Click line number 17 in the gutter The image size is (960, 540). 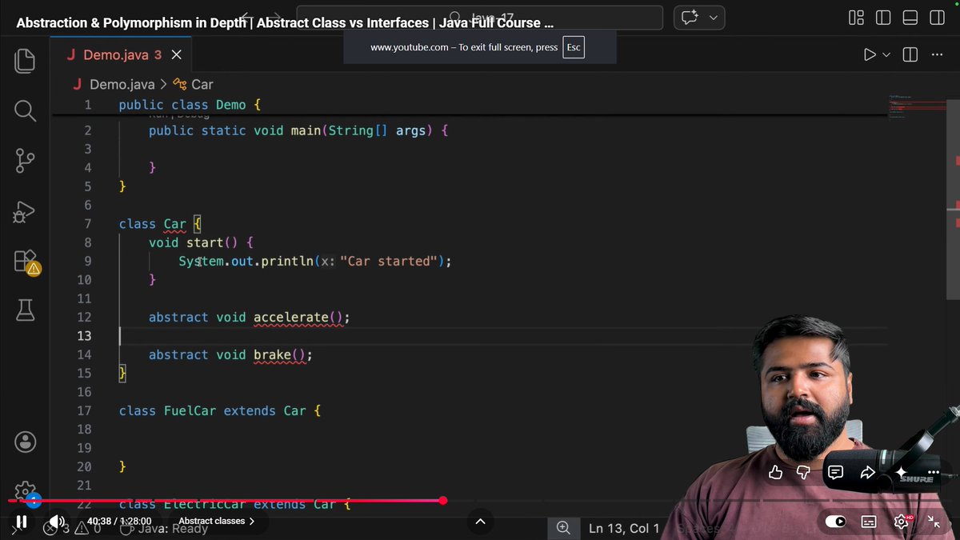coord(84,410)
